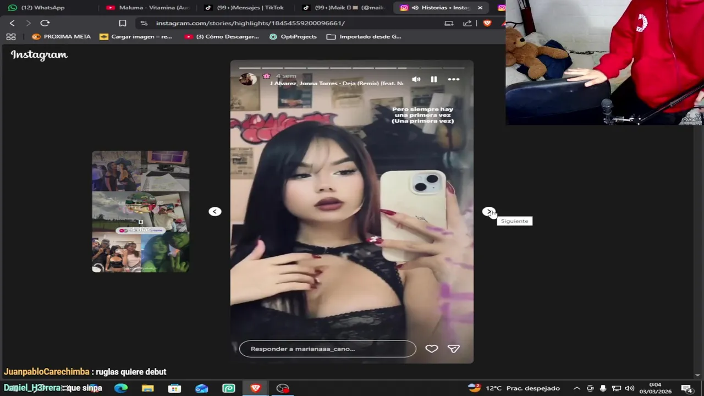Viewport: 704px width, 396px height.
Task: Pause the playing story
Action: tap(434, 79)
